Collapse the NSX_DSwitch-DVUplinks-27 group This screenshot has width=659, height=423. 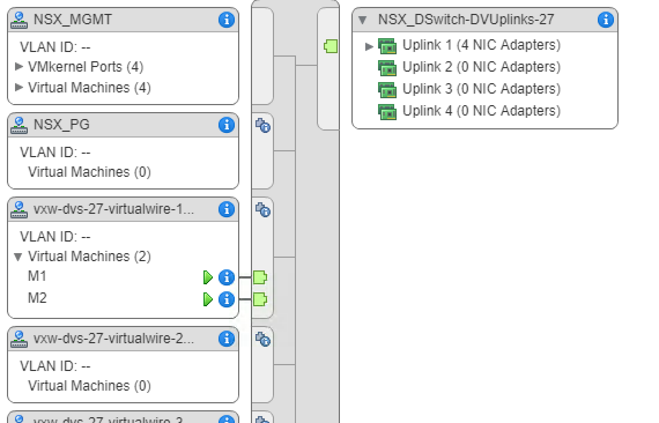[362, 20]
